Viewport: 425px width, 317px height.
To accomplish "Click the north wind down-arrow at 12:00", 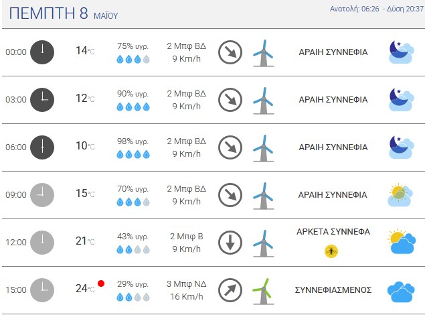I will 230,243.
